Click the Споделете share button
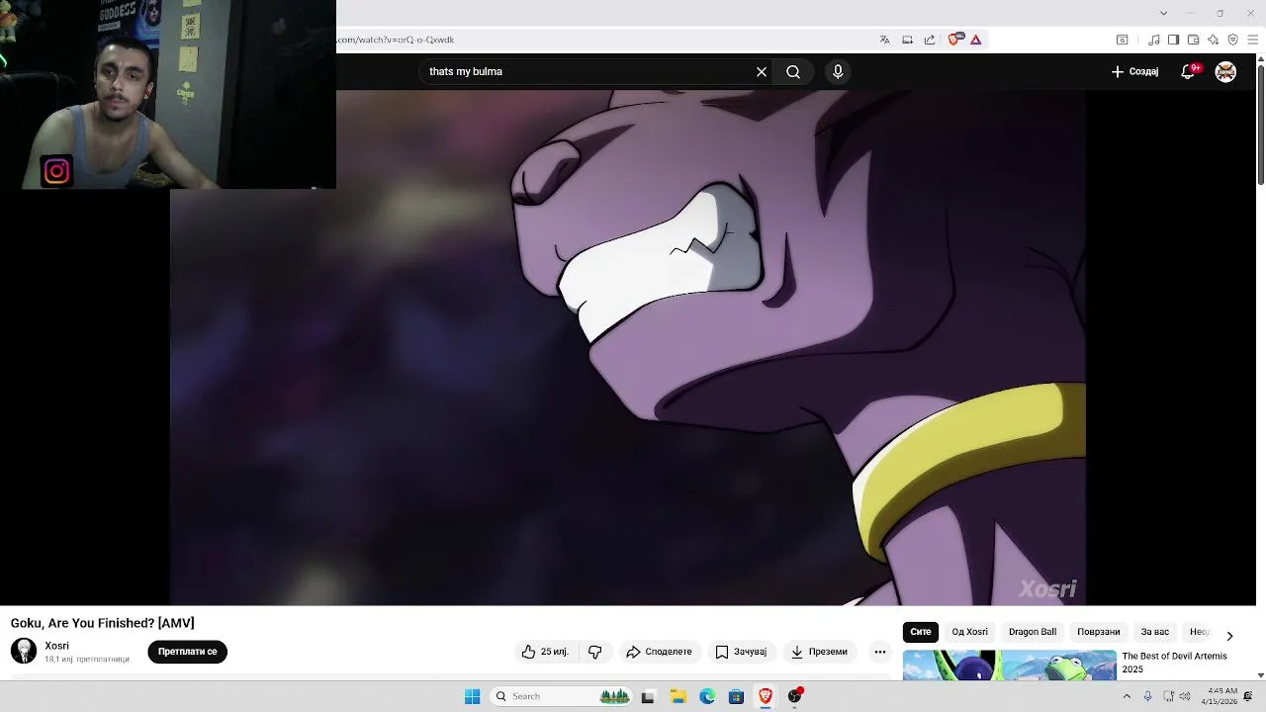Screen dimensions: 1266x712 pos(659,652)
